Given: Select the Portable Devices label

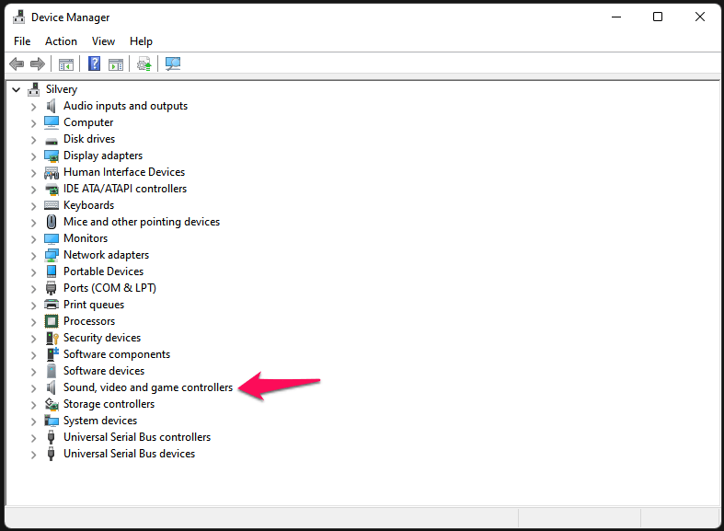Looking at the screenshot, I should [x=103, y=271].
